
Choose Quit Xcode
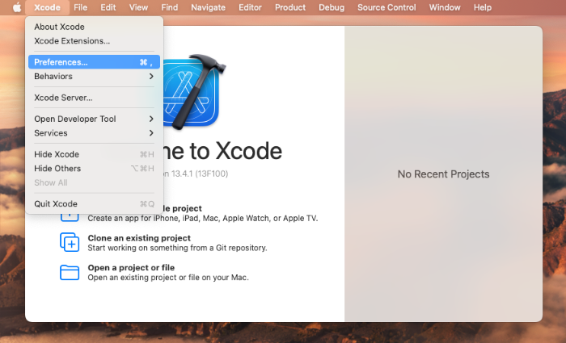[x=94, y=203]
